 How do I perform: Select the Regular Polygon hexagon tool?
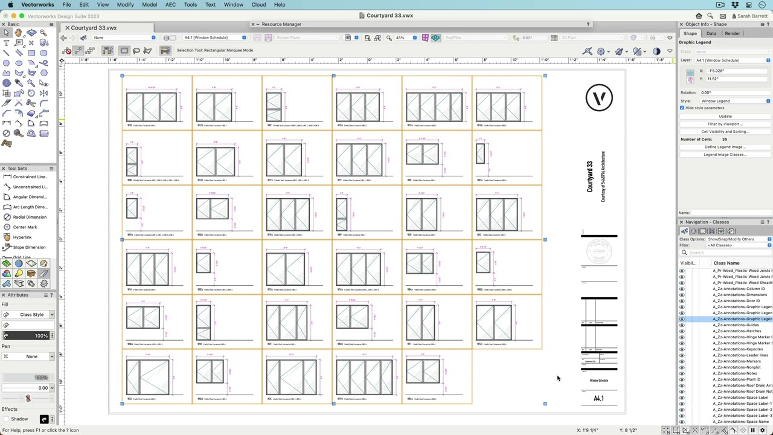point(43,73)
